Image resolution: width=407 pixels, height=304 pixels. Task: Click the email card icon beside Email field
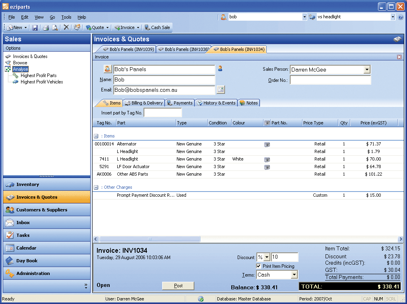coord(221,89)
